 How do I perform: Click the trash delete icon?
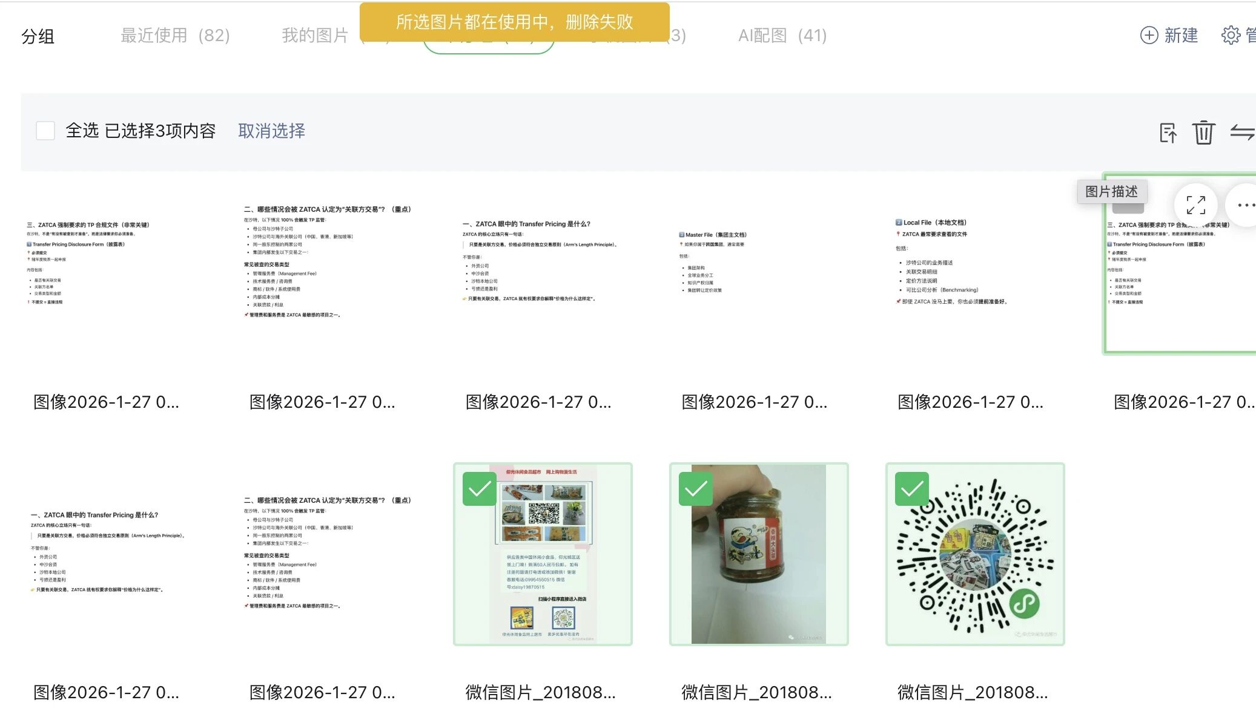pyautogui.click(x=1203, y=133)
